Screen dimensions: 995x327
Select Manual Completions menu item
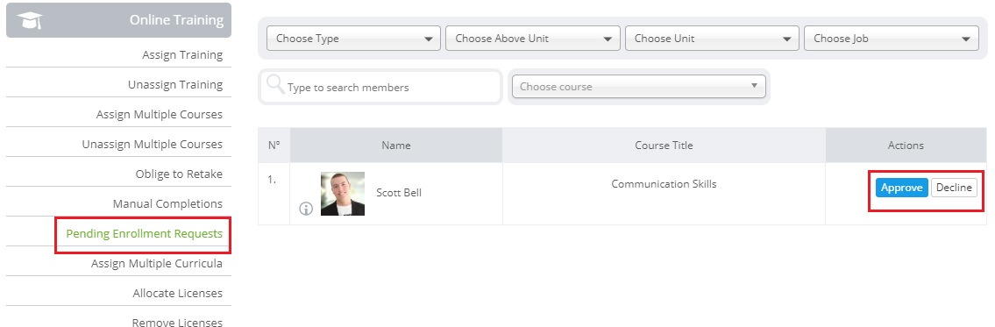coord(167,203)
